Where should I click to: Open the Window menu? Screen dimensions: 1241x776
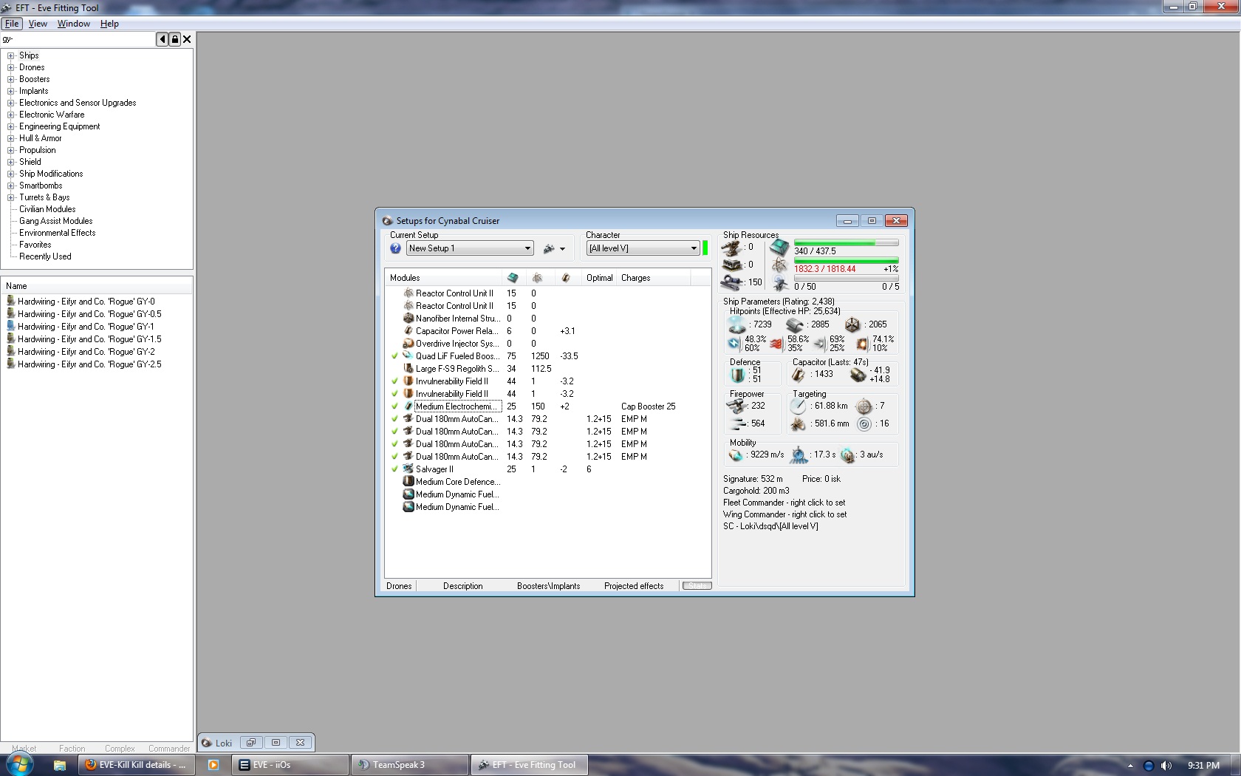point(74,24)
